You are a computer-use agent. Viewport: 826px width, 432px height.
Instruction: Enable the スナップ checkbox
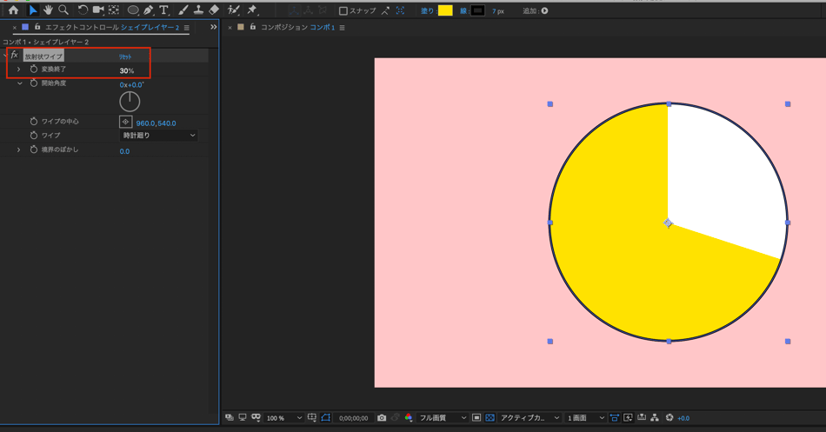[x=343, y=11]
